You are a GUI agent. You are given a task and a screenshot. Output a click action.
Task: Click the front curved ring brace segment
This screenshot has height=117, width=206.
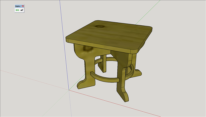(105, 78)
